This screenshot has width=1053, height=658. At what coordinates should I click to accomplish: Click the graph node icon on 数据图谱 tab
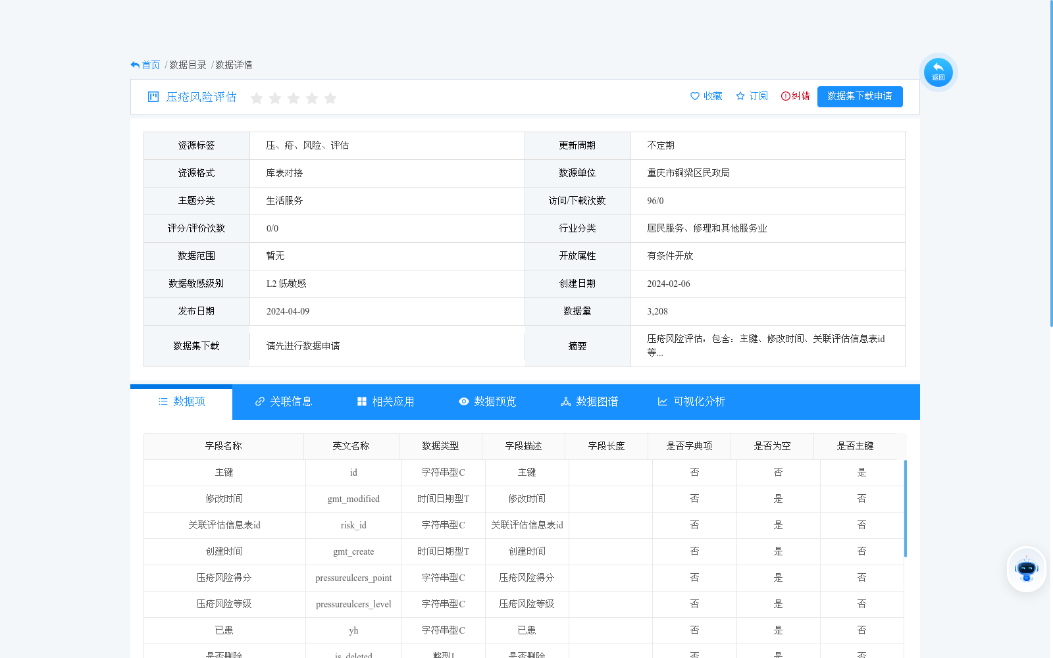coord(566,401)
